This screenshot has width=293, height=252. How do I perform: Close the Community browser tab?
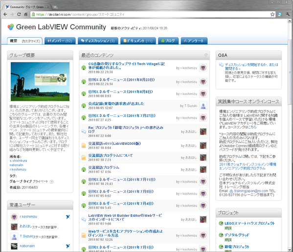click(48, 7)
